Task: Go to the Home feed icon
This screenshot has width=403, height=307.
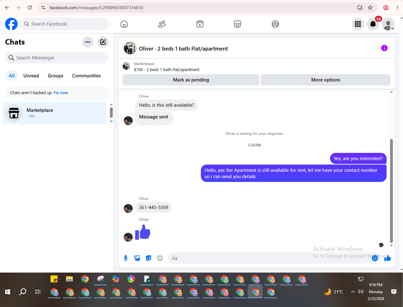Action: 124,24
